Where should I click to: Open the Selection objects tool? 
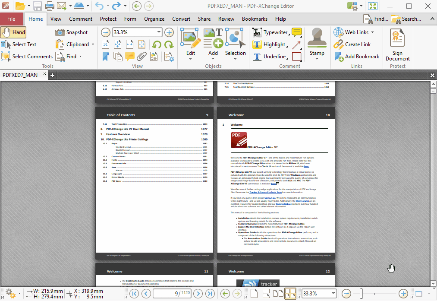click(236, 44)
